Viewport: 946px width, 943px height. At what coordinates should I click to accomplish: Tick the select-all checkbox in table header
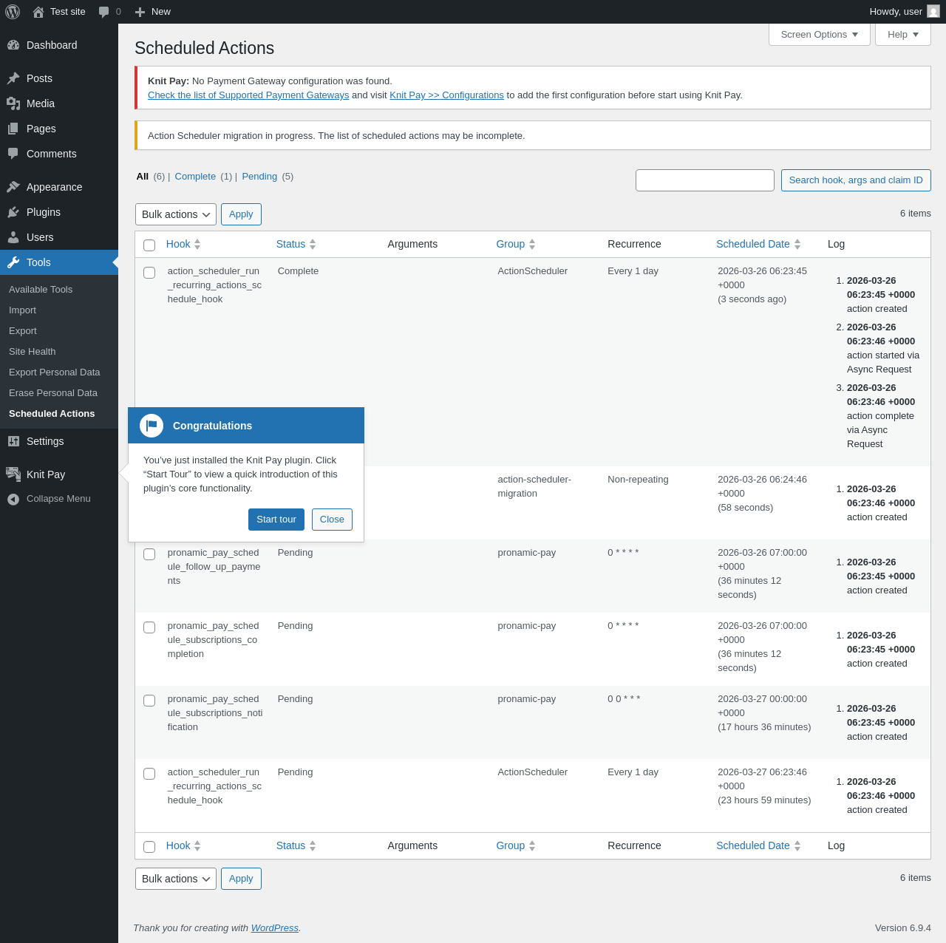pyautogui.click(x=149, y=245)
